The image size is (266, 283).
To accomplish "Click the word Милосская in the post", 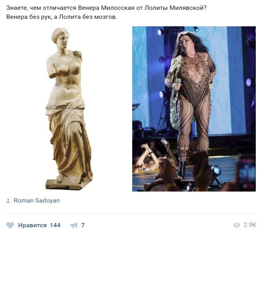I will coord(118,8).
